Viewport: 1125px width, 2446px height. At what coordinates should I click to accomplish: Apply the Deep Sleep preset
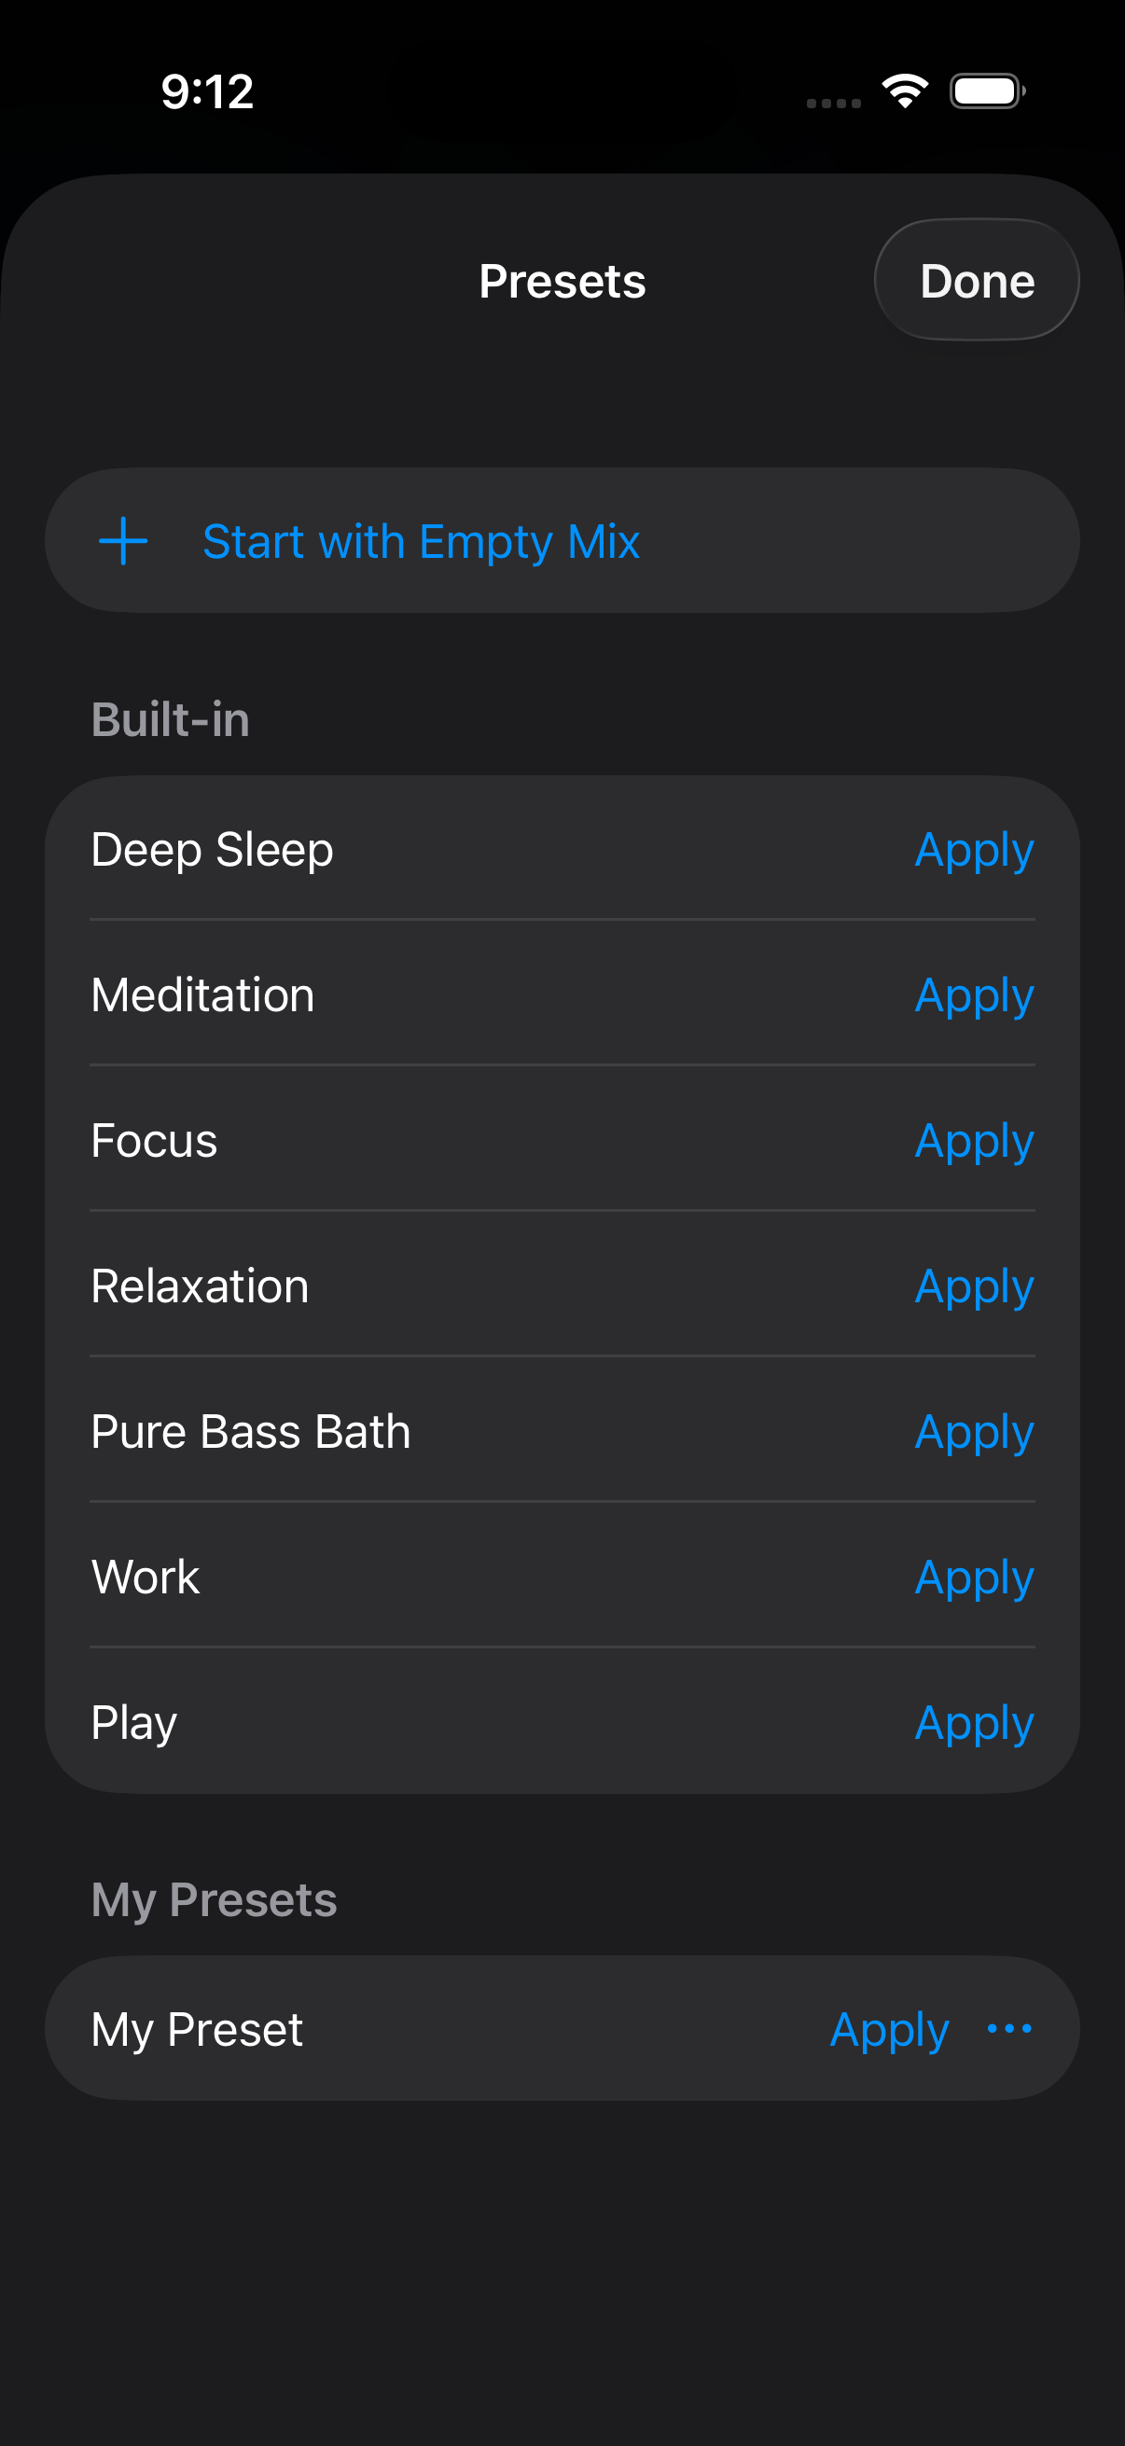pos(974,850)
